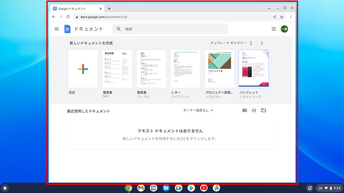344x193 pixels.
Task: Open a new browser tab
Action: [109, 9]
